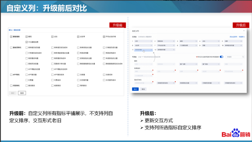252x142 pixels.
Task: Click the 默认 link in old dialog
Action: tap(10, 30)
